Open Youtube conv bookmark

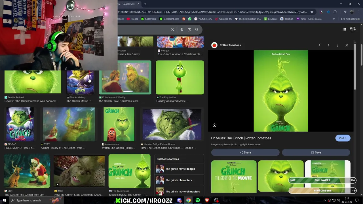pyautogui.click(x=203, y=19)
